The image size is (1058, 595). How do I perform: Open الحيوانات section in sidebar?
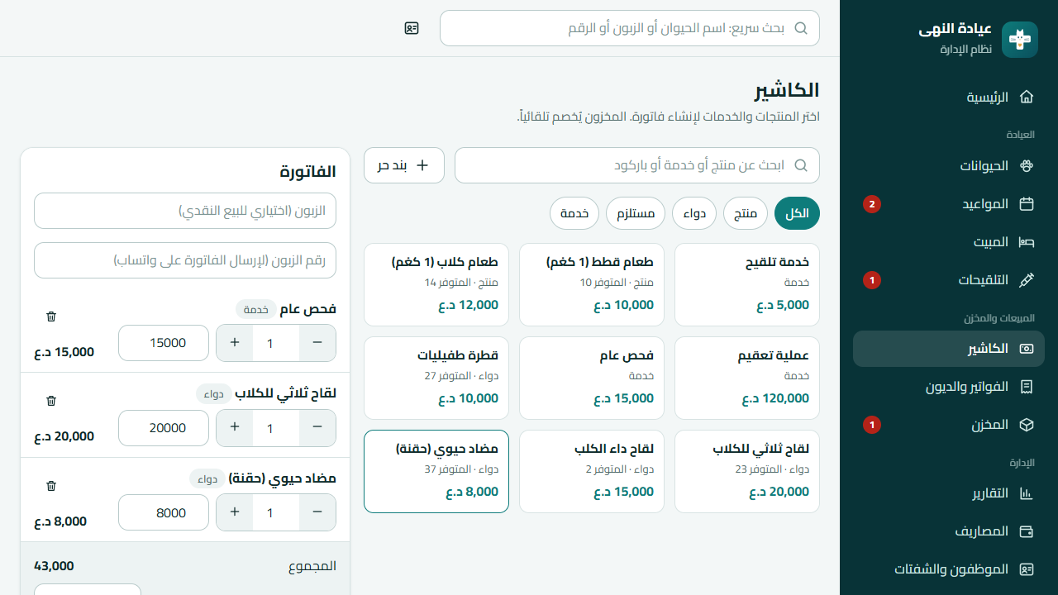click(x=949, y=166)
